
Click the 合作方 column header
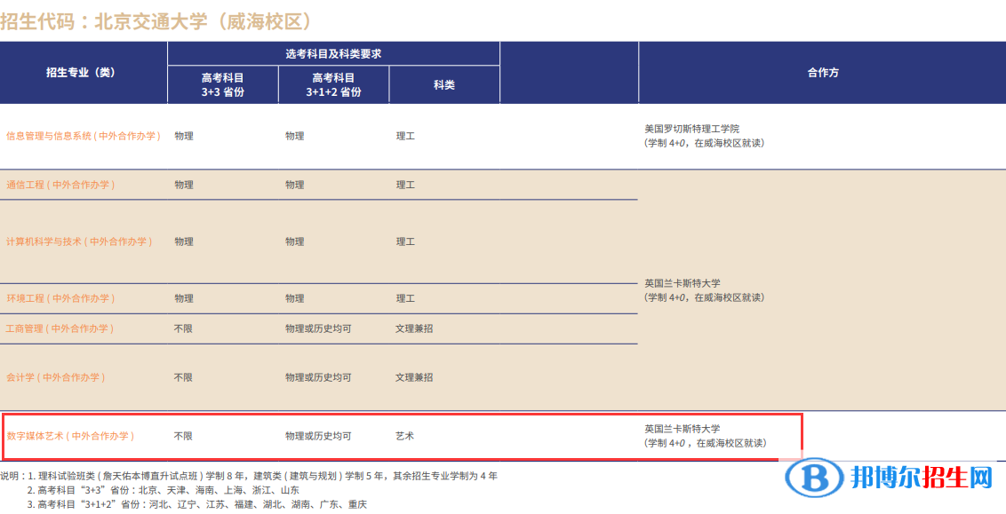pyautogui.click(x=823, y=73)
